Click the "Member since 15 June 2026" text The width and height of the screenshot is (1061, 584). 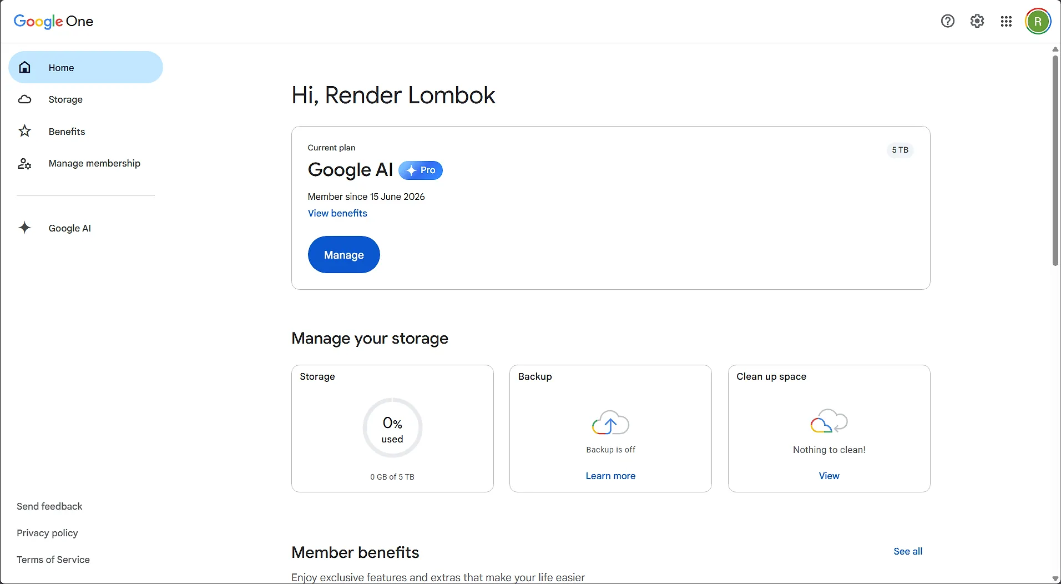[x=366, y=197]
